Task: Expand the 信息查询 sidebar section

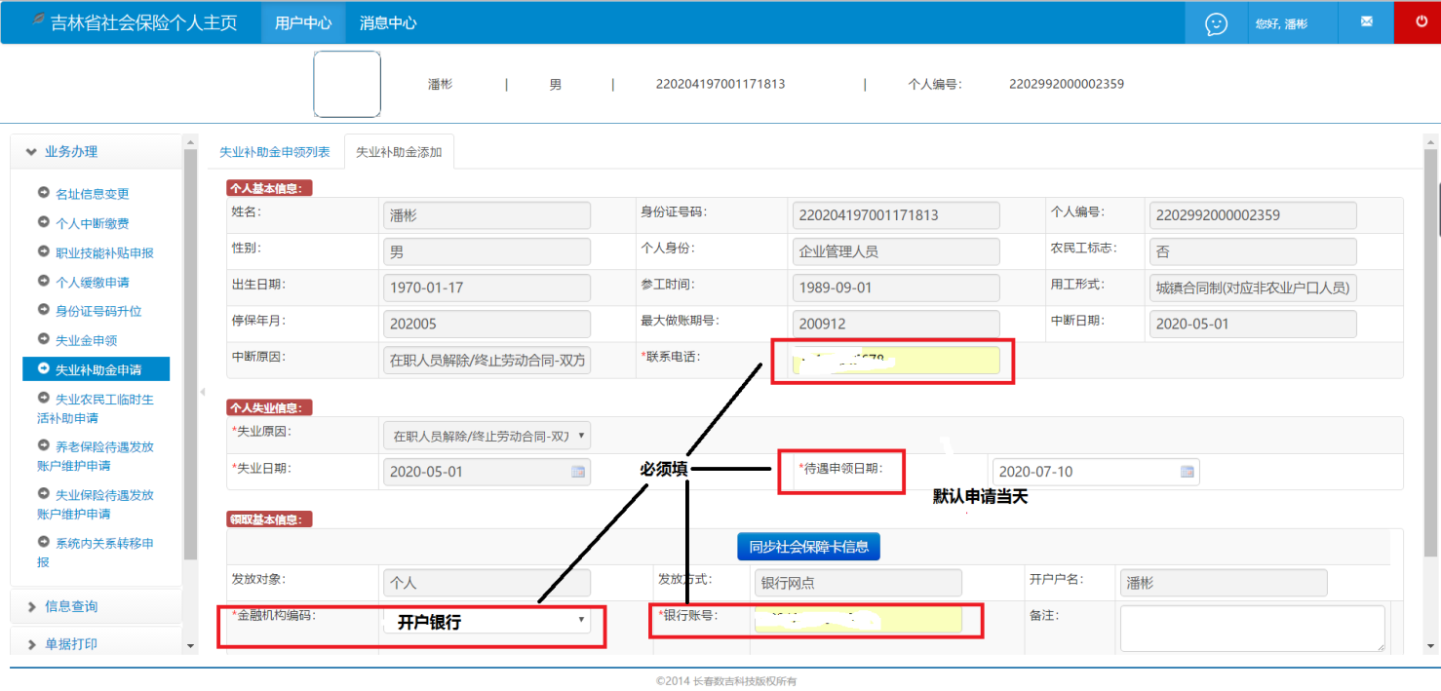Action: (x=96, y=606)
